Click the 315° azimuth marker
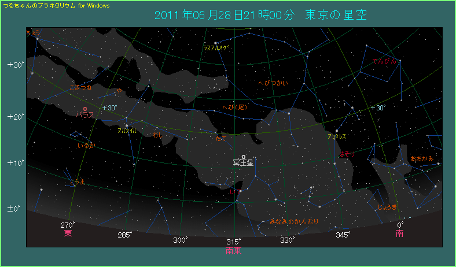Viewport: 456px width, 267px height. tap(234, 241)
